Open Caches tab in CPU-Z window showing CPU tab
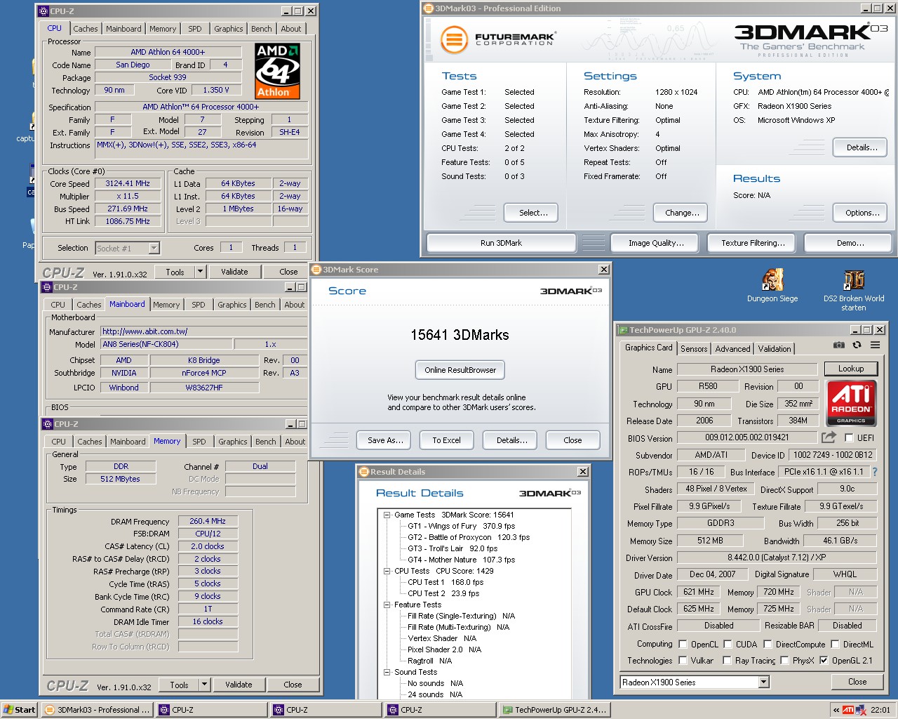The image size is (898, 719). [x=86, y=29]
